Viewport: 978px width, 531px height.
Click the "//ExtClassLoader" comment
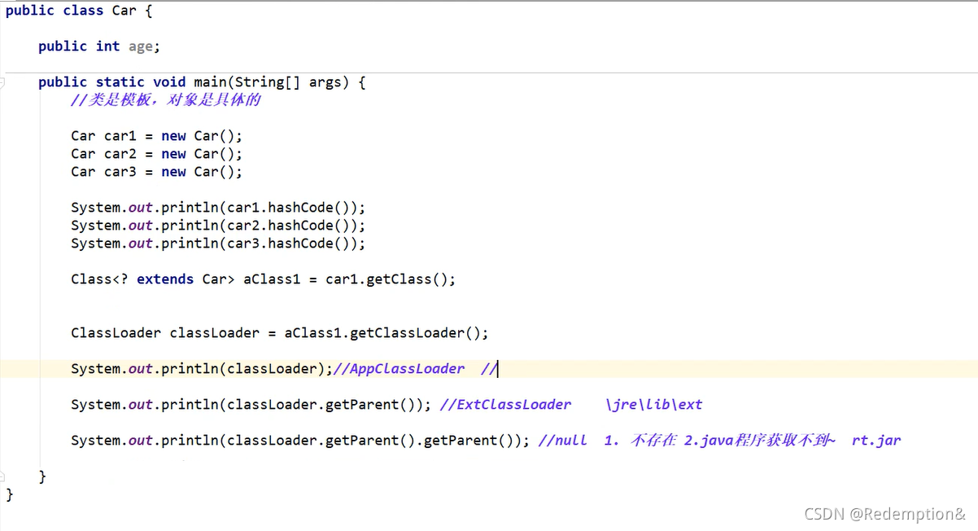[505, 405]
